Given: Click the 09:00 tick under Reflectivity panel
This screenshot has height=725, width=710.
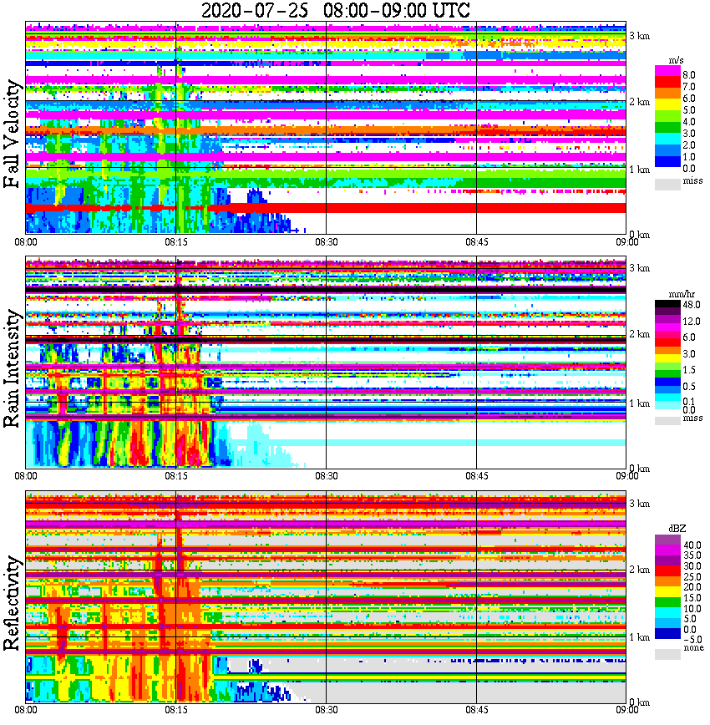Looking at the screenshot, I should [x=626, y=710].
